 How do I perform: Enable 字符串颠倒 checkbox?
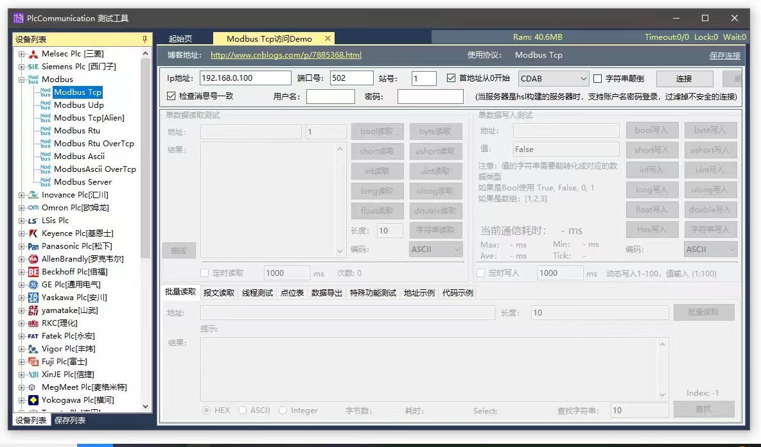tap(598, 78)
